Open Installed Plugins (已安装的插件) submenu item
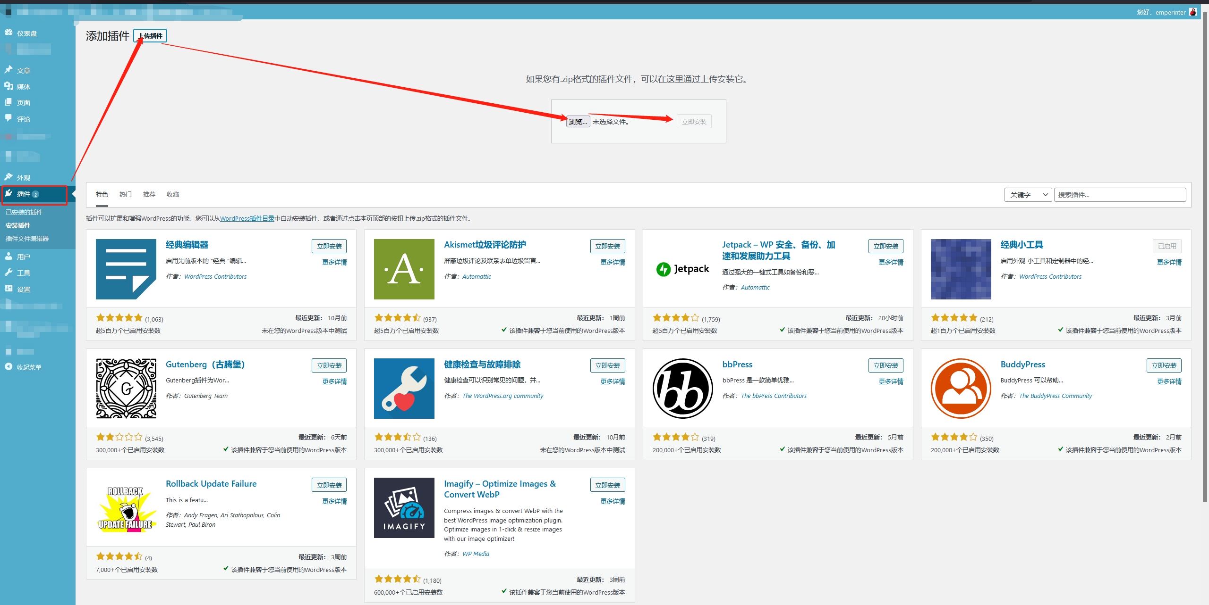 tap(24, 212)
